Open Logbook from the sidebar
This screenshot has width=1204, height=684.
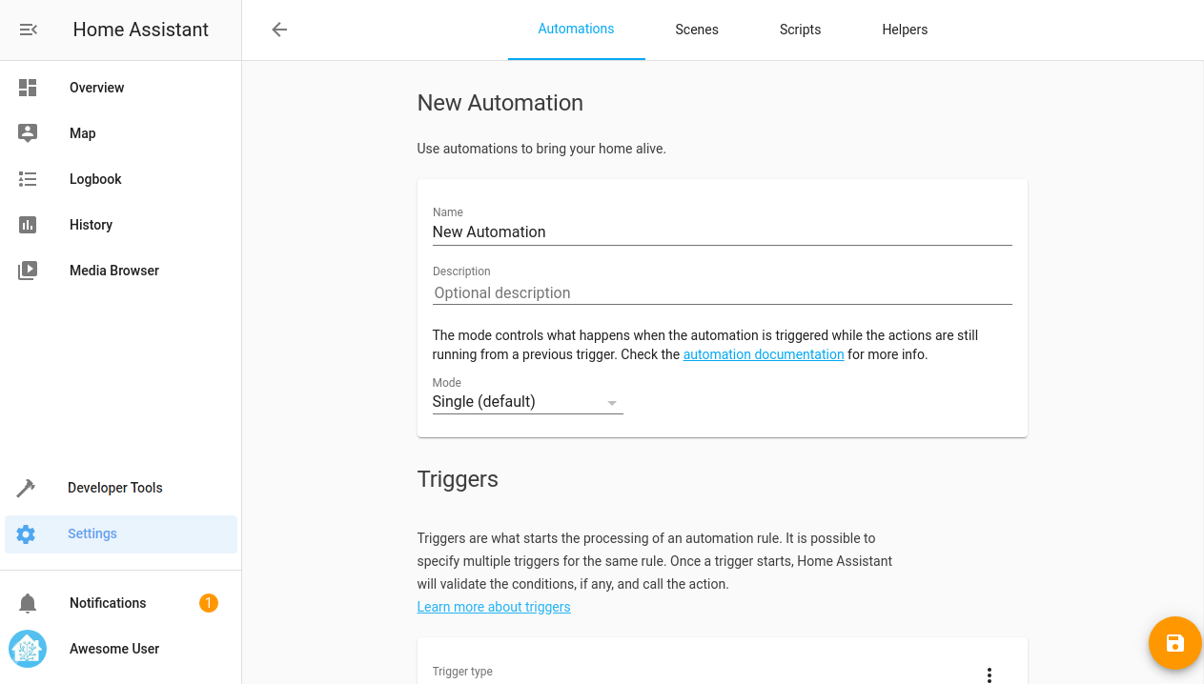click(121, 179)
